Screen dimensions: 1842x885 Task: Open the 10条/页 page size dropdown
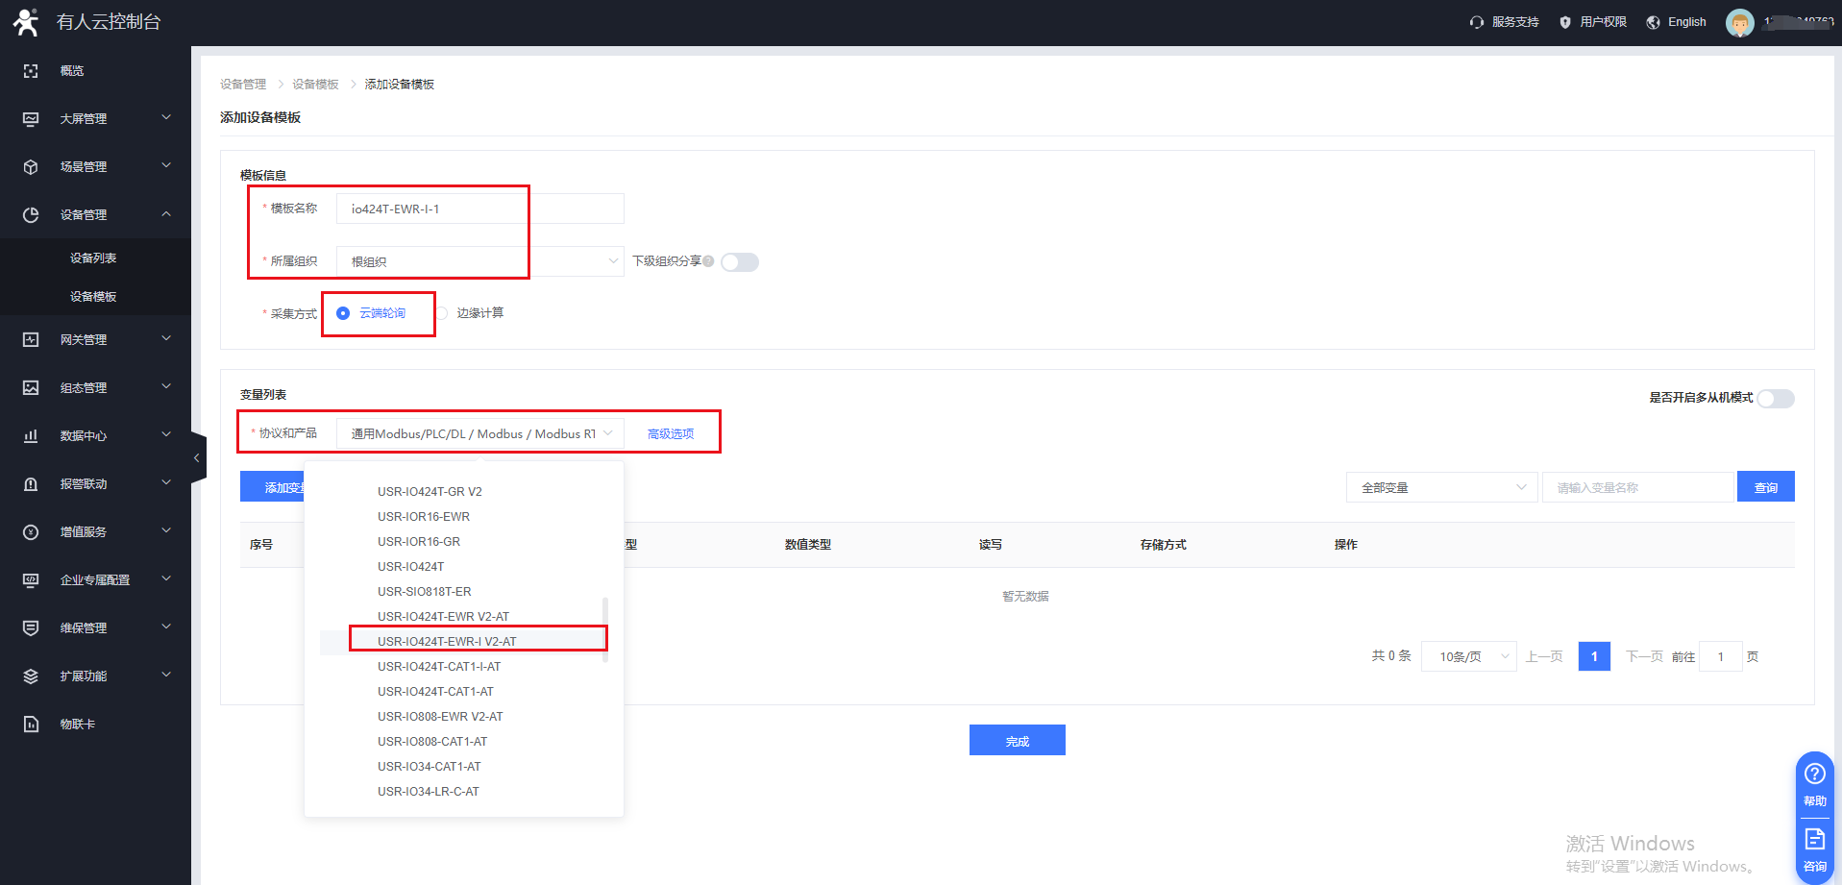(1468, 657)
